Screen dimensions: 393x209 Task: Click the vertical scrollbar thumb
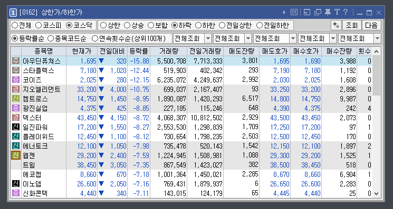(x=376, y=76)
